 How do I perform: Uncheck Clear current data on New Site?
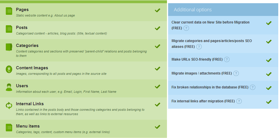pyautogui.click(x=269, y=23)
